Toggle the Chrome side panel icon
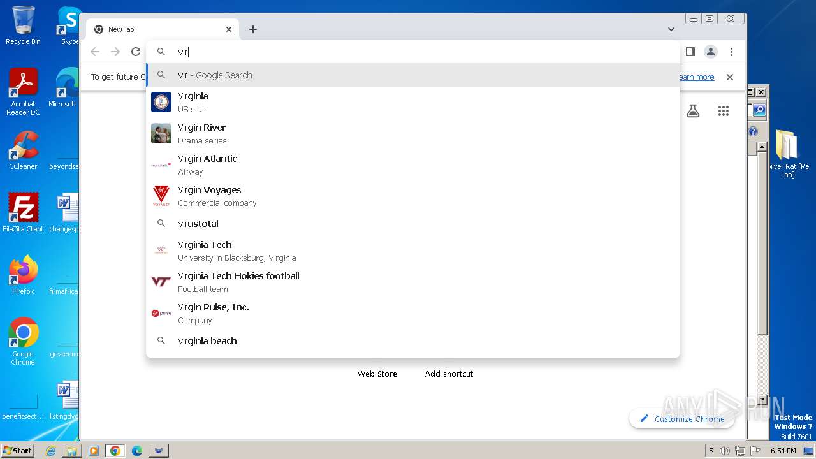The width and height of the screenshot is (816, 459). tap(690, 52)
